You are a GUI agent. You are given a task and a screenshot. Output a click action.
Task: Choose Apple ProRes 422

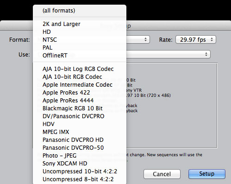click(x=80, y=93)
